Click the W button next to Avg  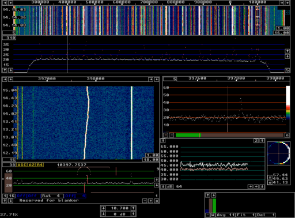[x=213, y=215]
